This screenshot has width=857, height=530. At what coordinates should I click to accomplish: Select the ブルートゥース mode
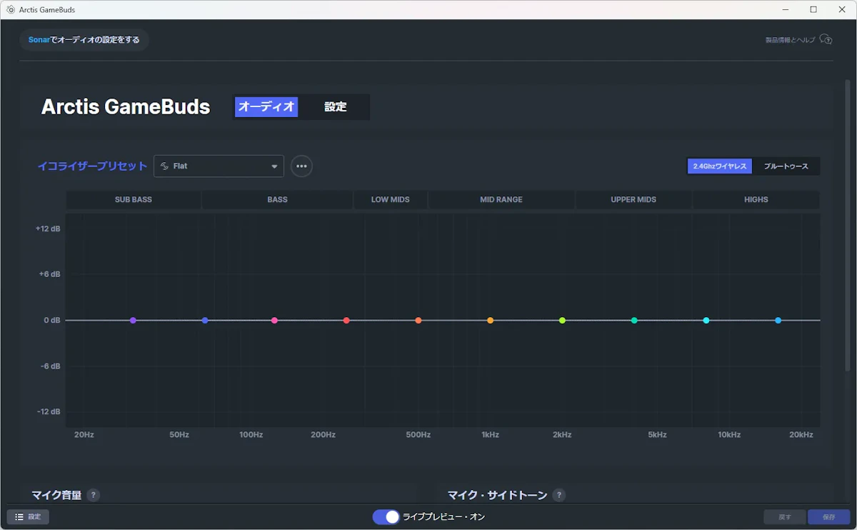(x=786, y=166)
